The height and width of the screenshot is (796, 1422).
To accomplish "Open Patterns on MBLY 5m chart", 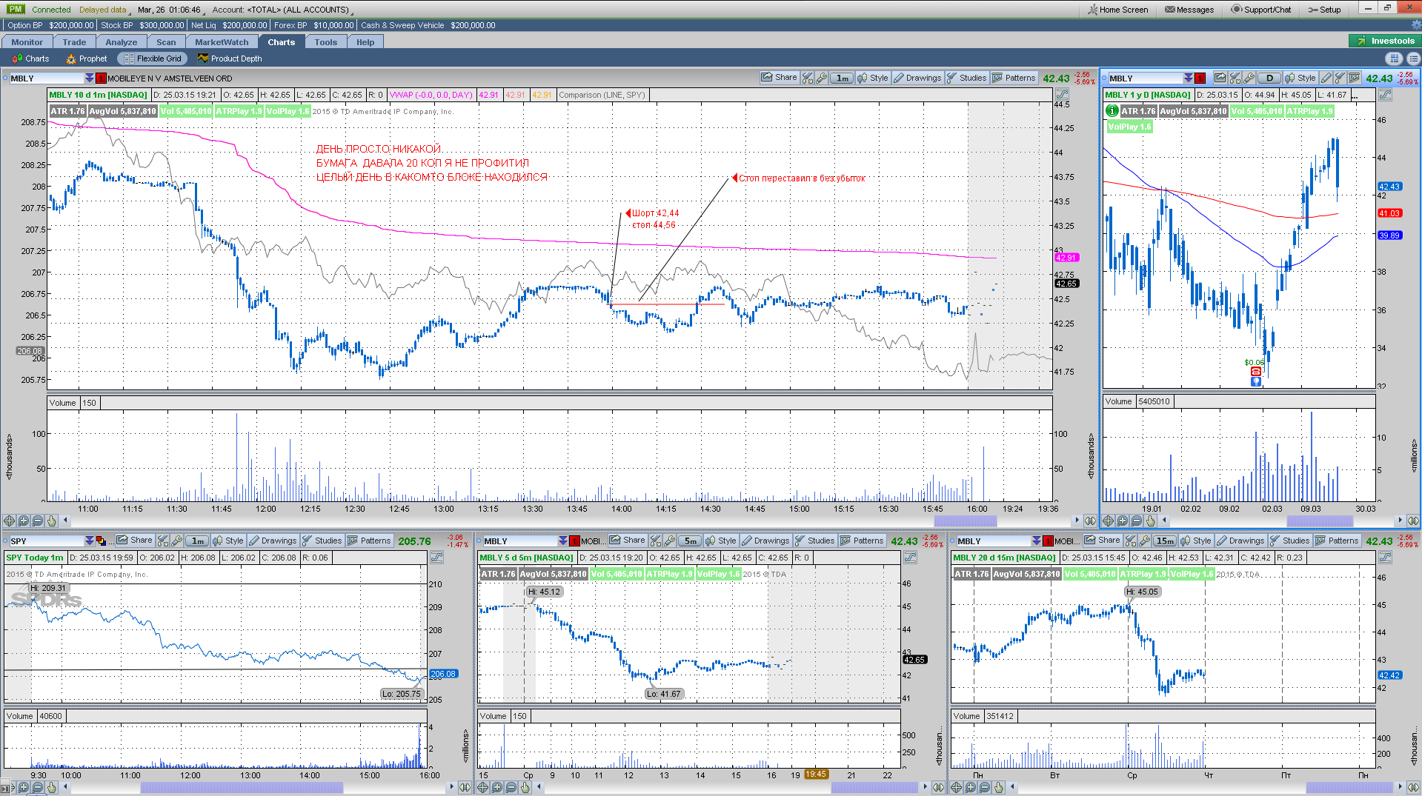I will 862,541.
